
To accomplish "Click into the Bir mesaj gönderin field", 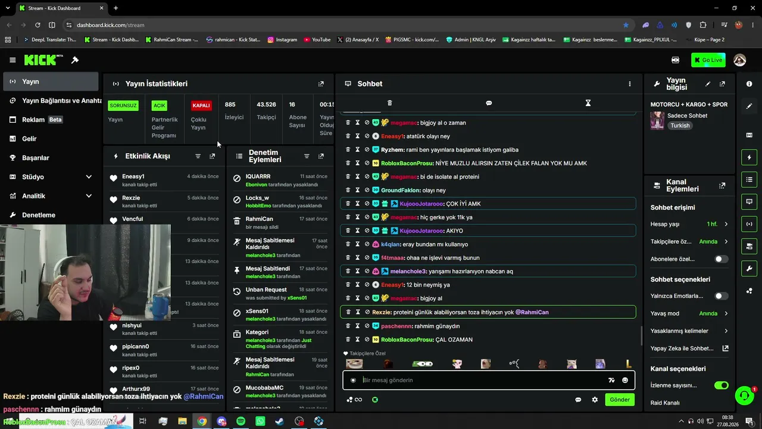I will click(482, 380).
